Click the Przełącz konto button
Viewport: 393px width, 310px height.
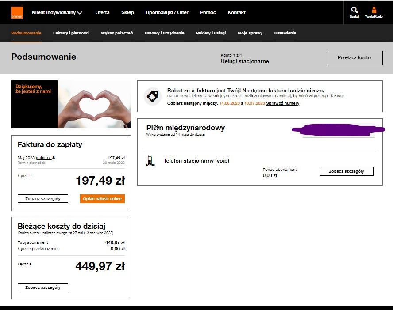(354, 58)
